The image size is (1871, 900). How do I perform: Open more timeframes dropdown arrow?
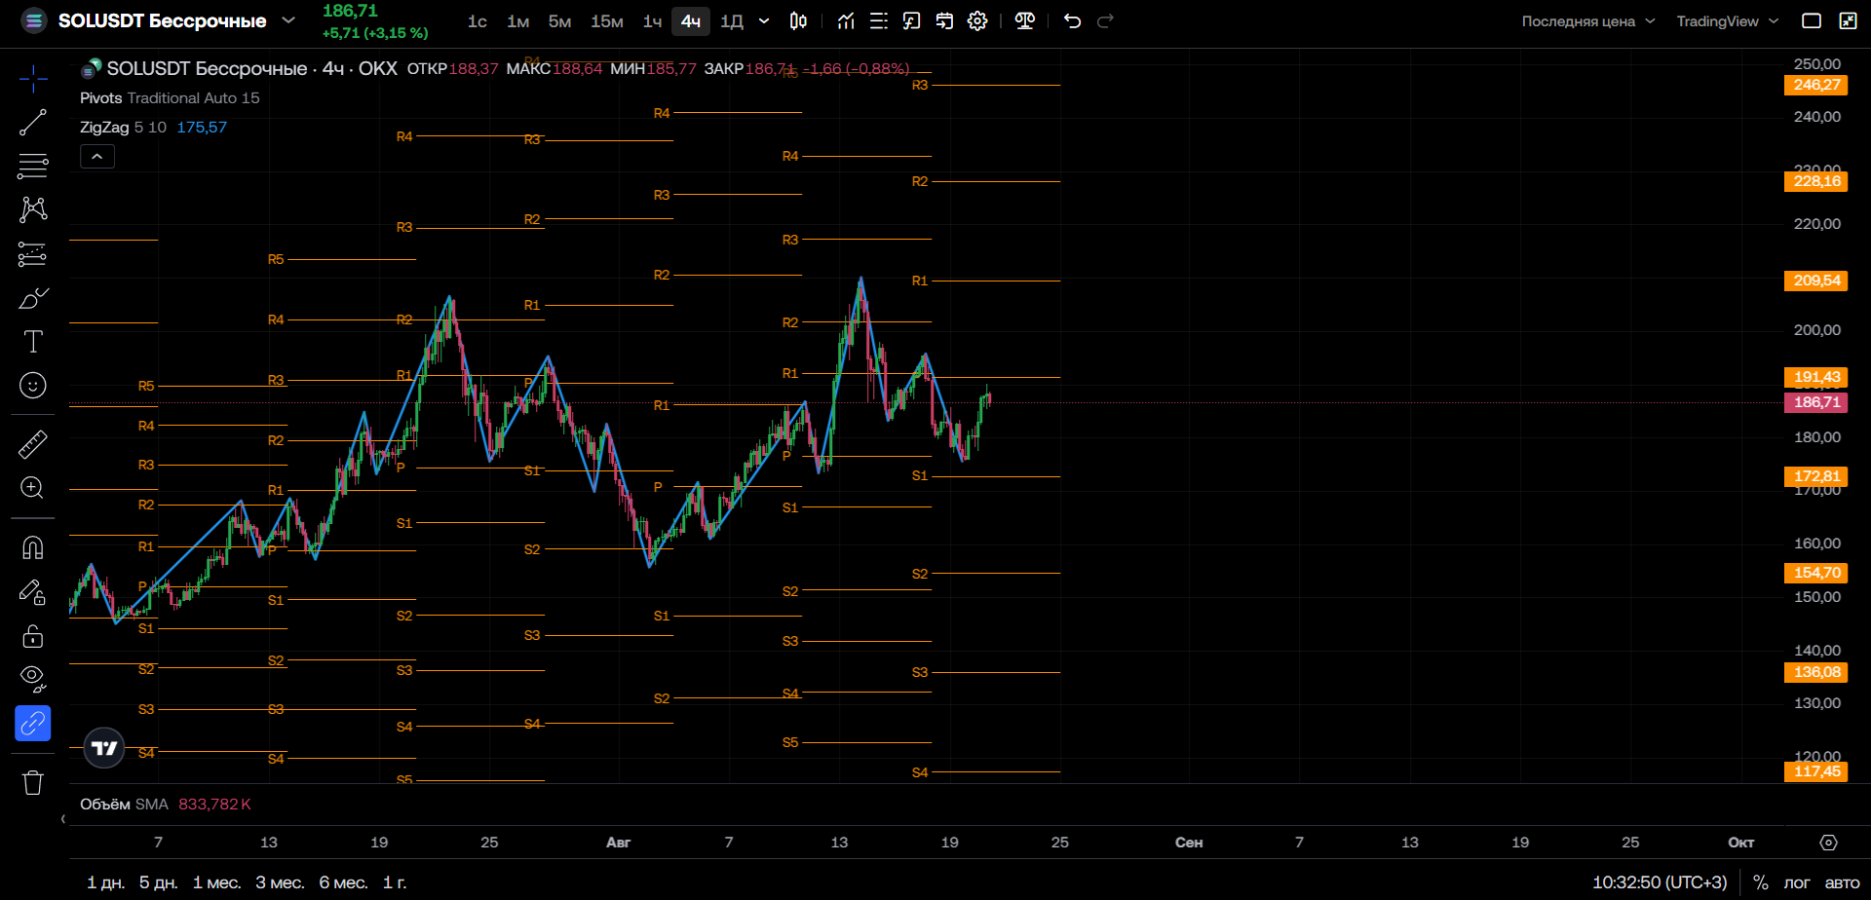[764, 20]
